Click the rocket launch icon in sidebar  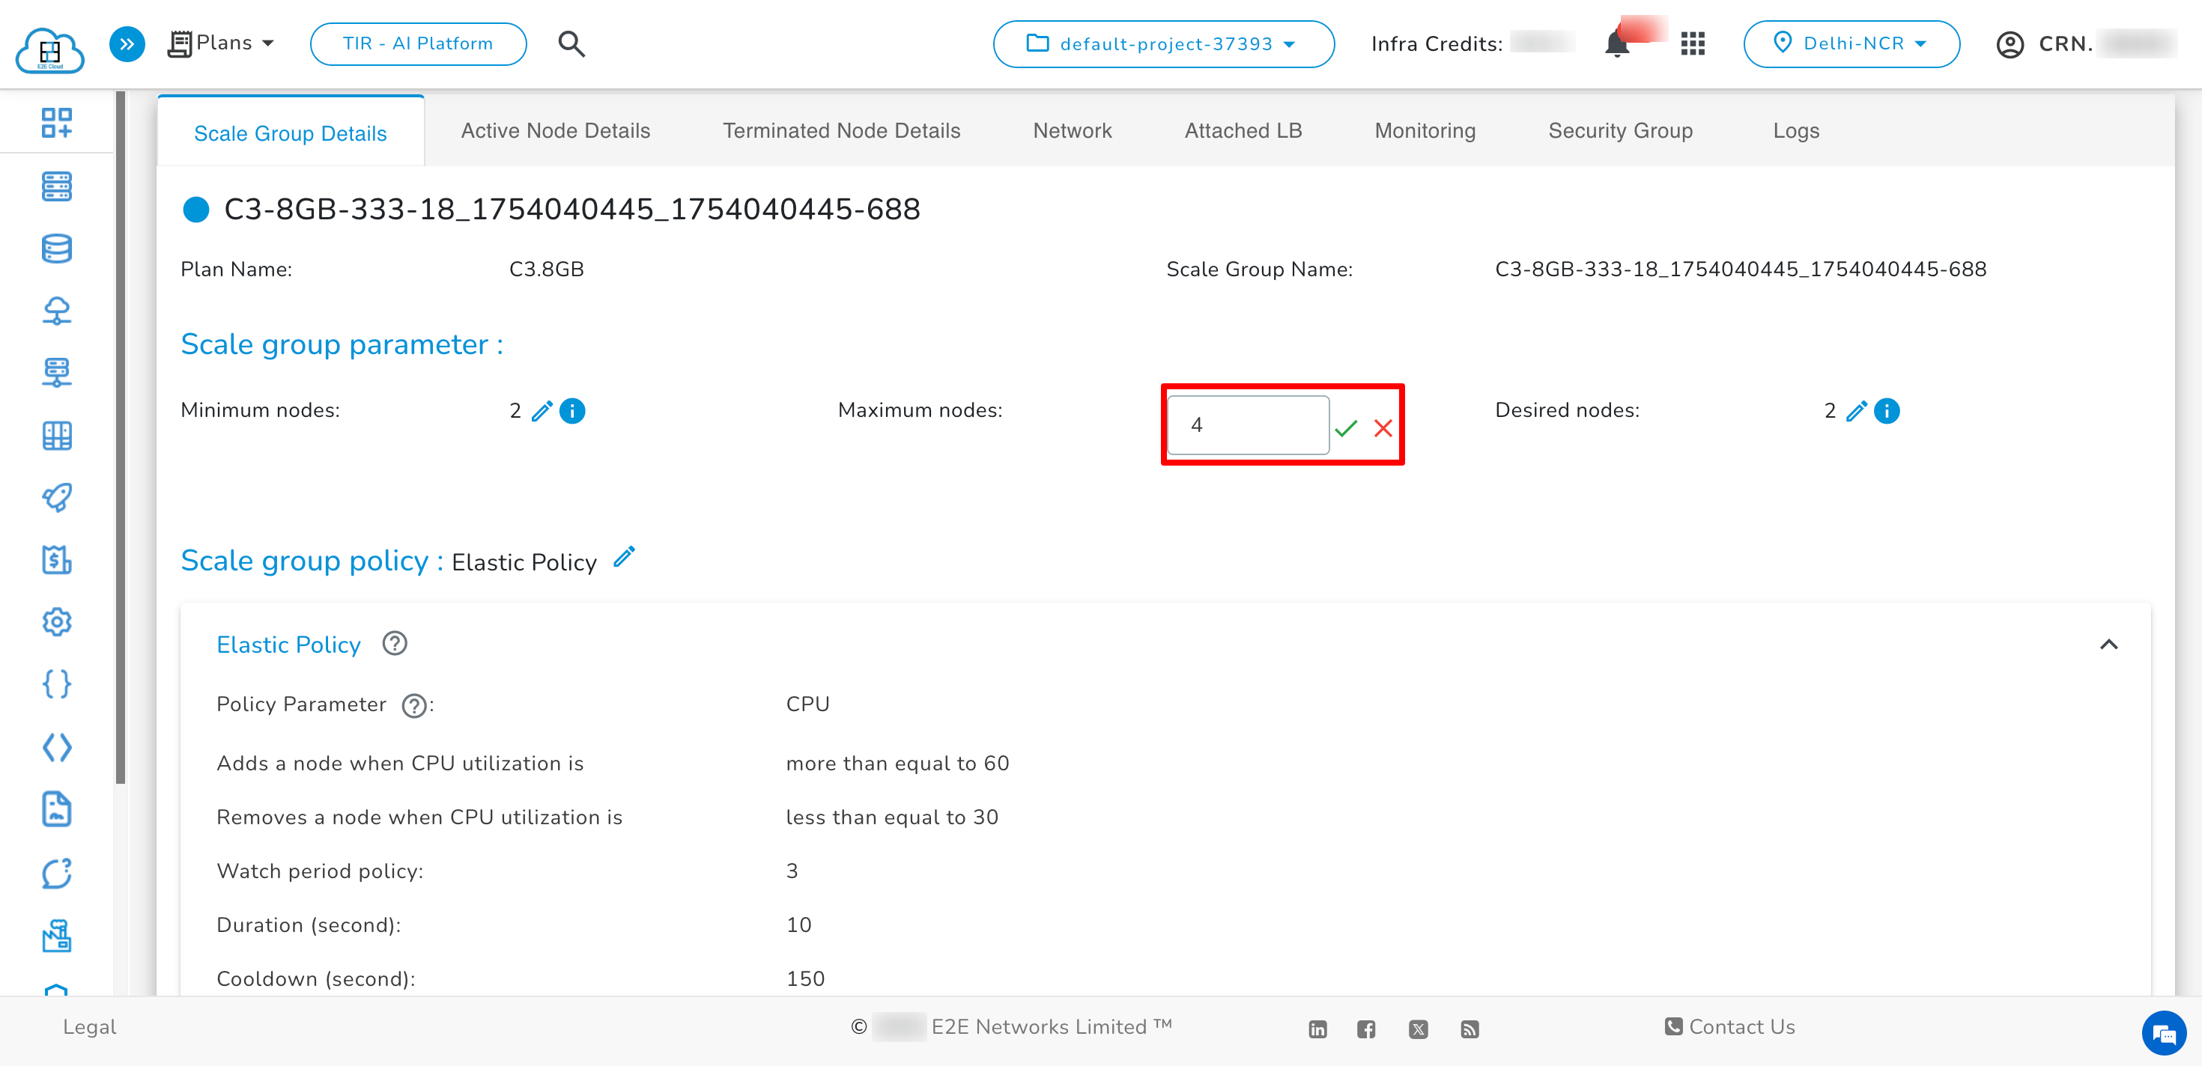(x=56, y=498)
